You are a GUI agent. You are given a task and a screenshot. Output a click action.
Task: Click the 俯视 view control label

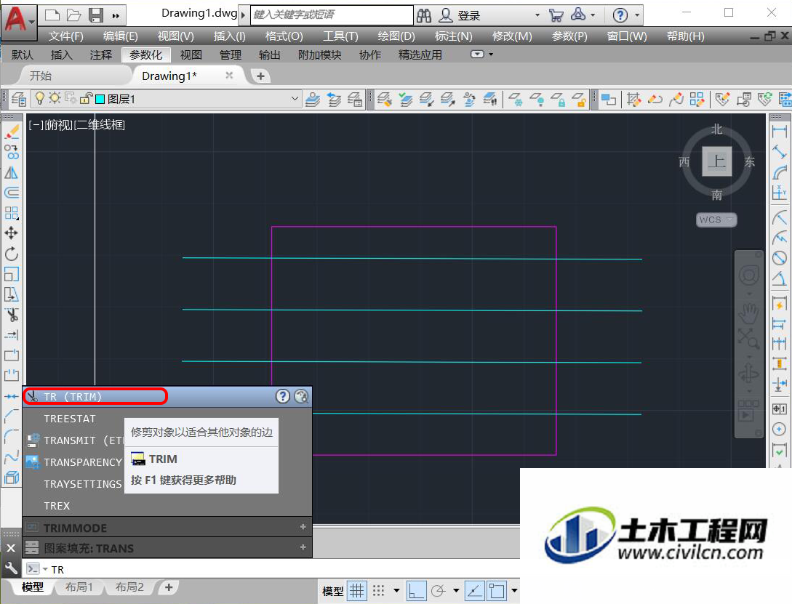[59, 124]
